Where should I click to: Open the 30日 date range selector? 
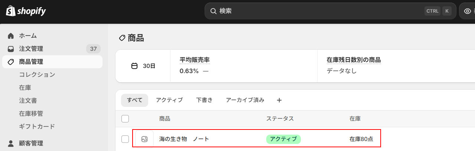[x=143, y=66]
